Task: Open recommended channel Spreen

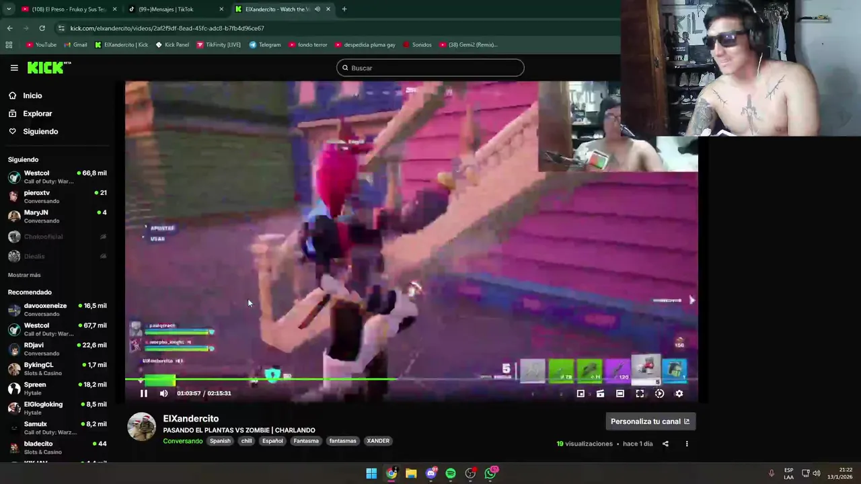Action: pos(57,388)
